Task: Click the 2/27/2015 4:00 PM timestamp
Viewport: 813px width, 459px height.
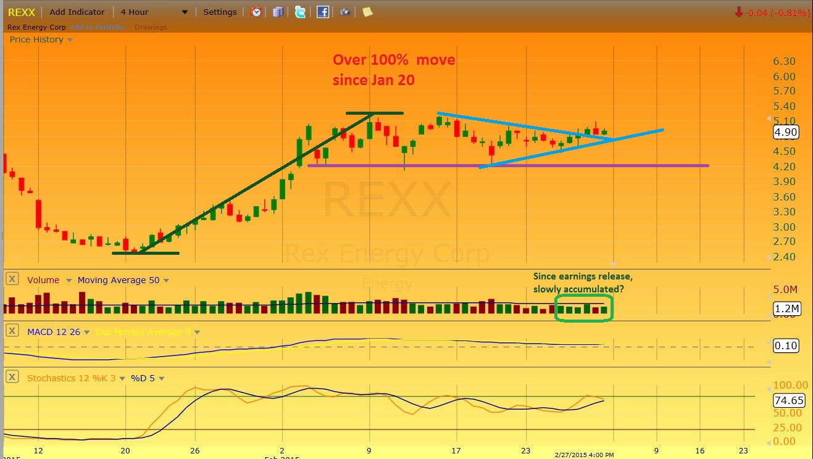Action: point(583,455)
